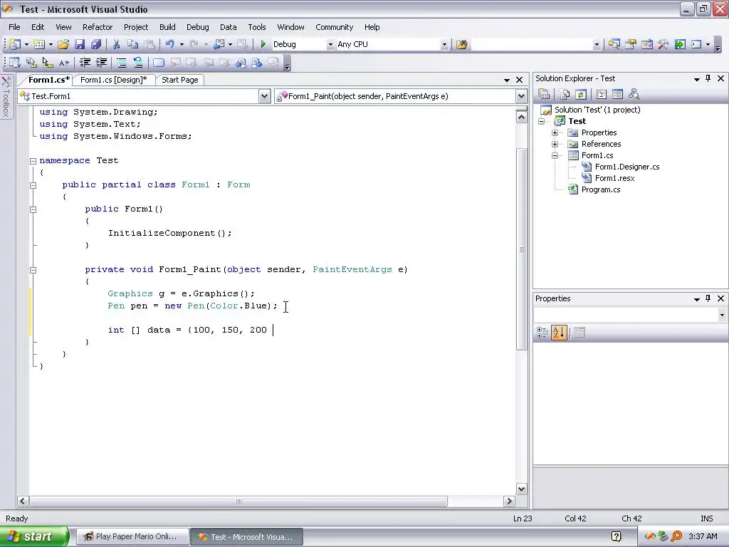Open the Community menu
Image resolution: width=729 pixels, height=547 pixels.
click(335, 27)
